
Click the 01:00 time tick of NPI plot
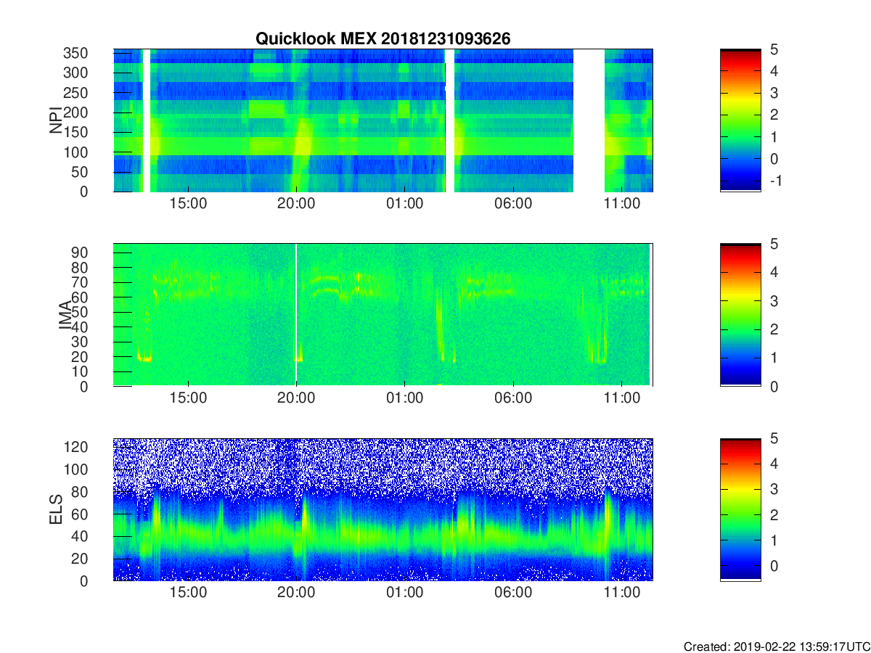tap(404, 204)
